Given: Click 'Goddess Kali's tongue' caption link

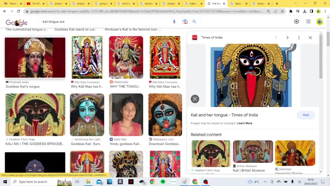Looking at the screenshot, I should [23, 87].
